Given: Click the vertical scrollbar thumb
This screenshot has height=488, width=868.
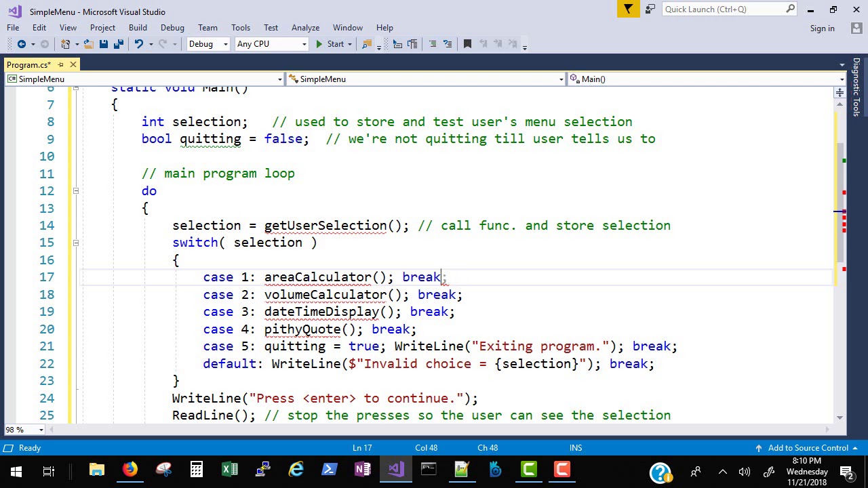Looking at the screenshot, I should [x=840, y=201].
